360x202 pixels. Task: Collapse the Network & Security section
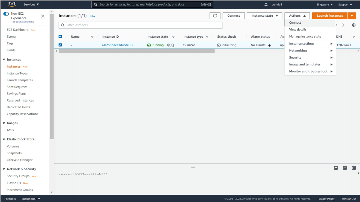pyautogui.click(x=4, y=169)
